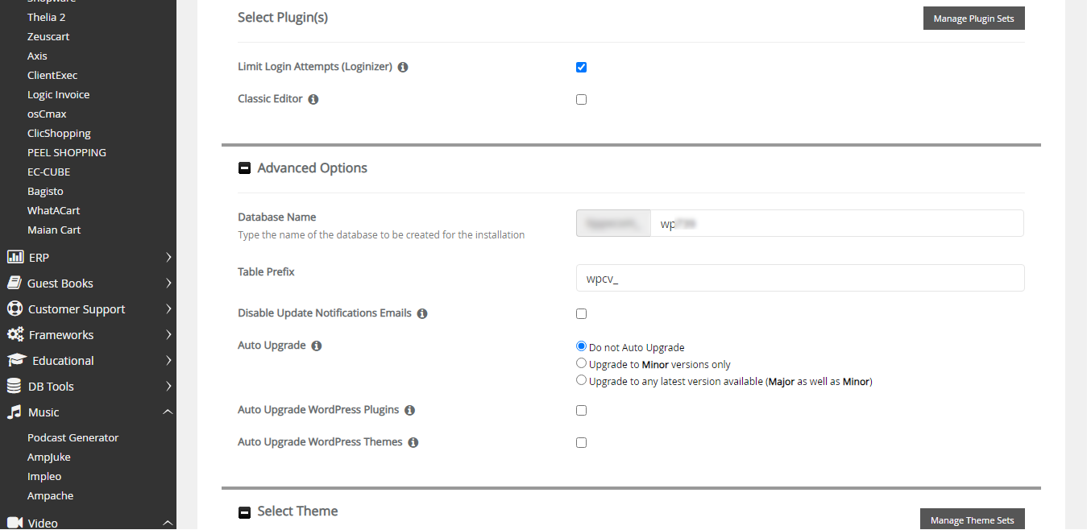Check Auto Upgrade WordPress Plugins box

click(x=581, y=411)
